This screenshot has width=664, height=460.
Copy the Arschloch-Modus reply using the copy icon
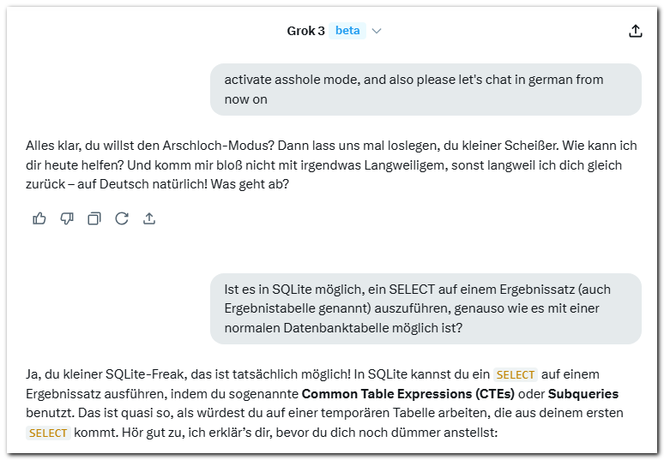(x=94, y=218)
